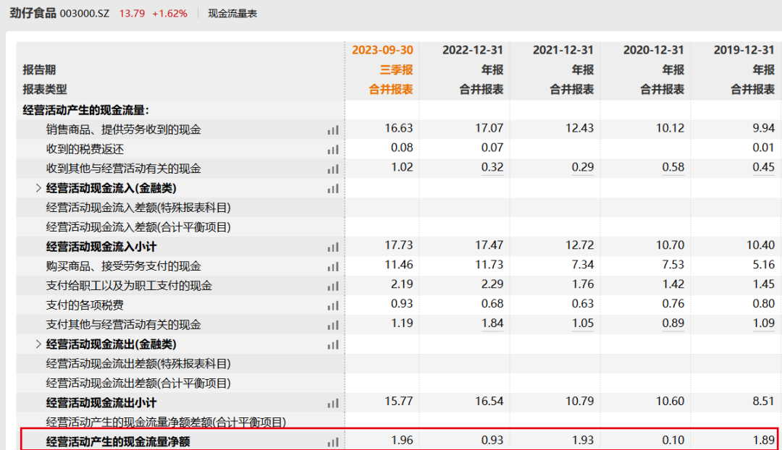Screen dimensions: 782x450
Task: Click the chart icon for 支付给职工以及为职工支付的现金
Action: 332,285
